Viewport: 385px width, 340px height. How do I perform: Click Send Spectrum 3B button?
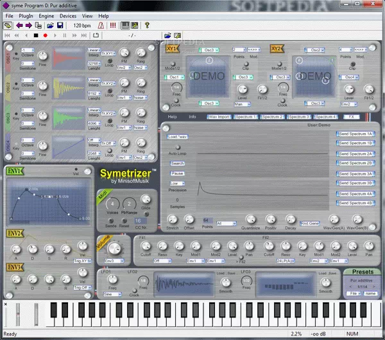point(355,183)
